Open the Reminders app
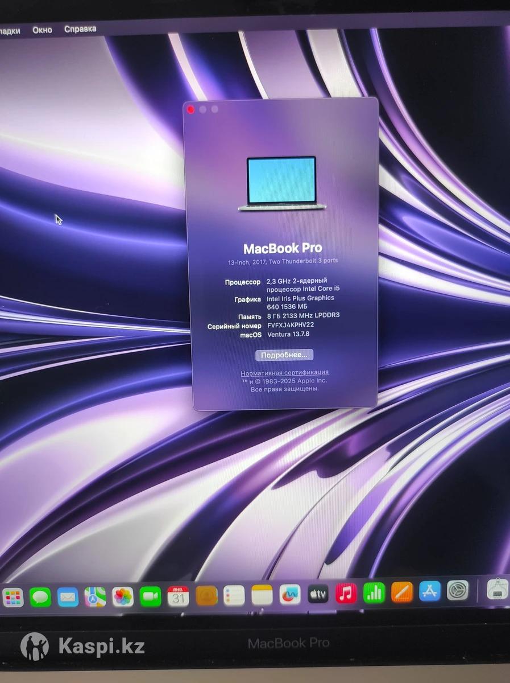Image resolution: width=510 pixels, height=683 pixels. pyautogui.click(x=234, y=595)
